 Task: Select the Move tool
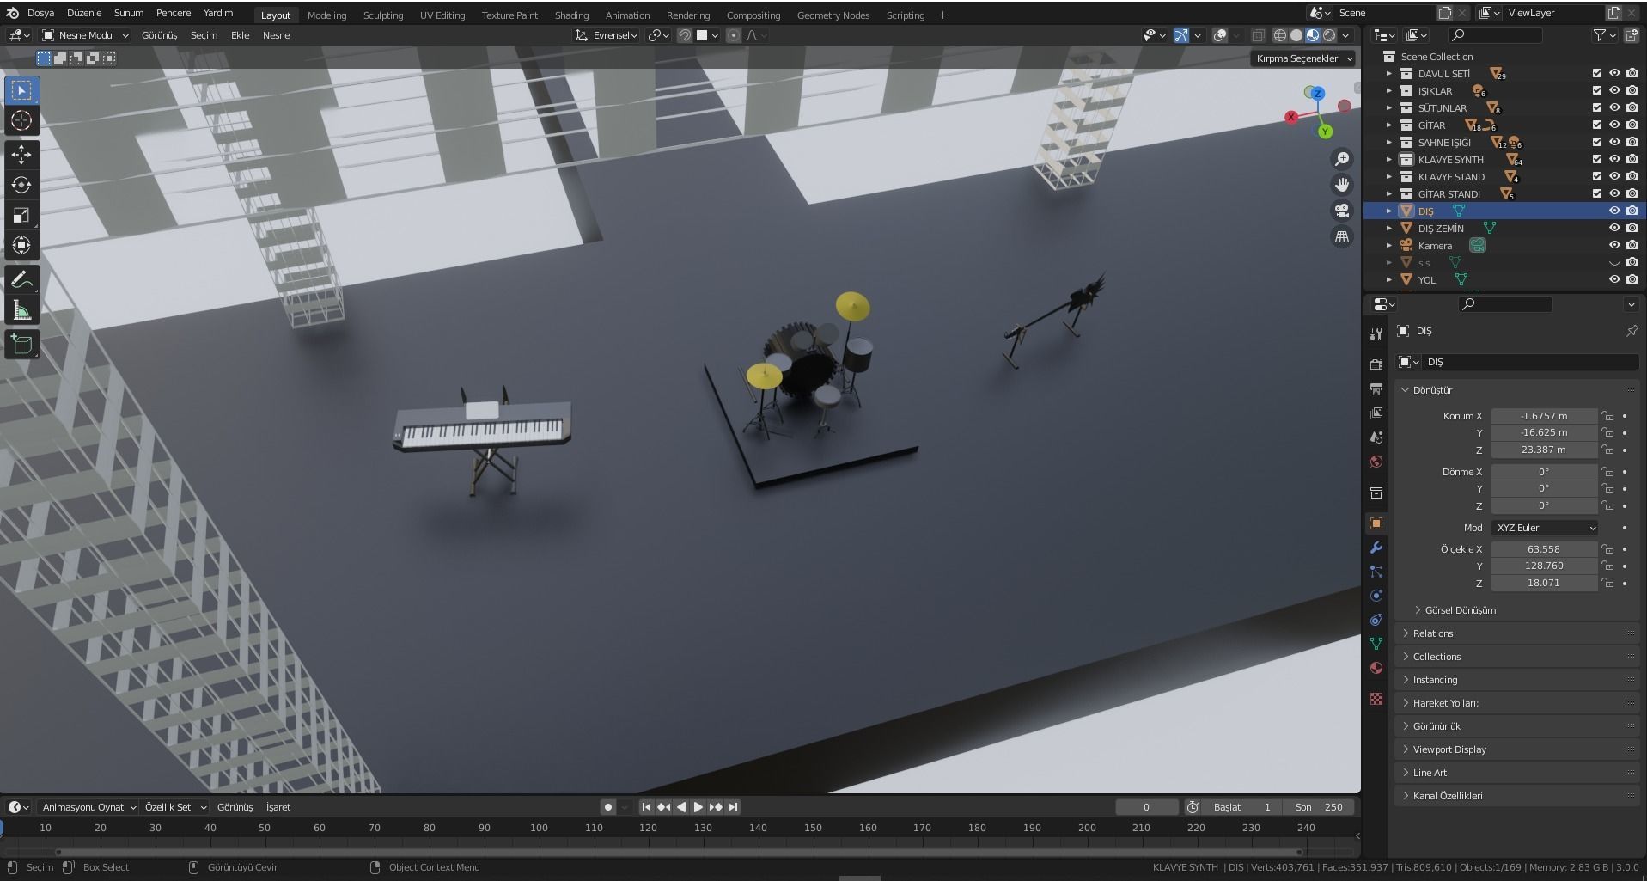pos(21,155)
